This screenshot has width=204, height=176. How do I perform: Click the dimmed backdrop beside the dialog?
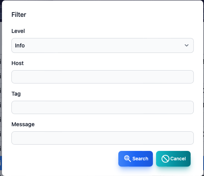coord(1,91)
